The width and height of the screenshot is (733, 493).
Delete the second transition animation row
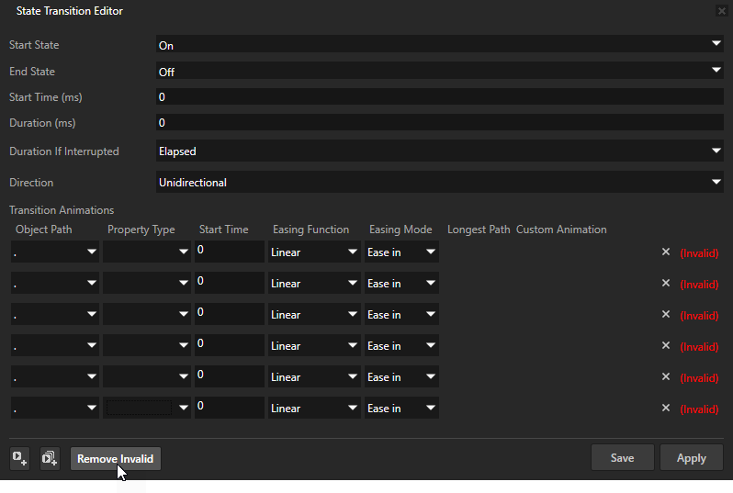point(666,284)
